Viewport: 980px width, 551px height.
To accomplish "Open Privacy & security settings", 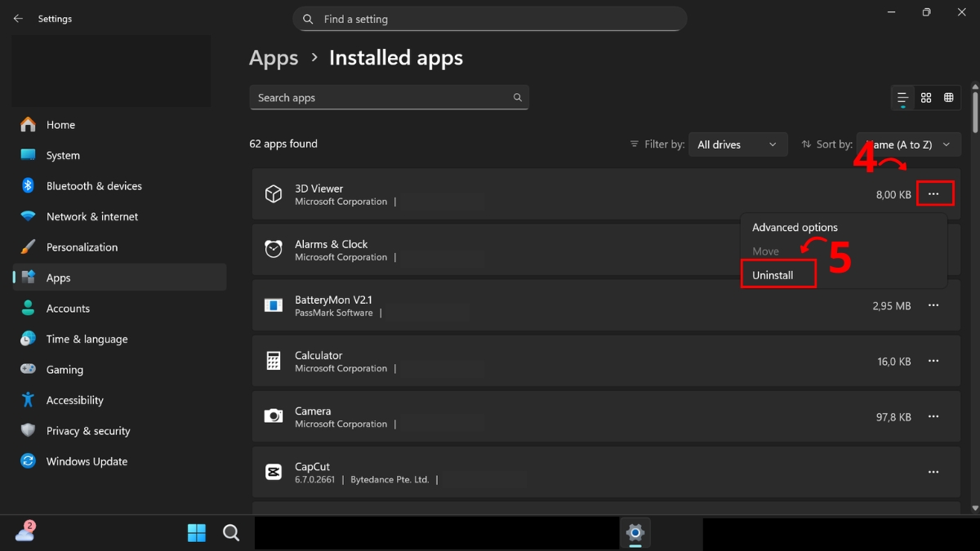I will tap(88, 430).
